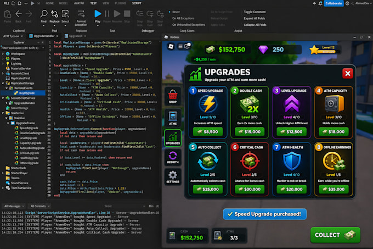Buy Offline Earnings for $35,000
Viewport: 373px width, 249px height.
[x=334, y=189]
